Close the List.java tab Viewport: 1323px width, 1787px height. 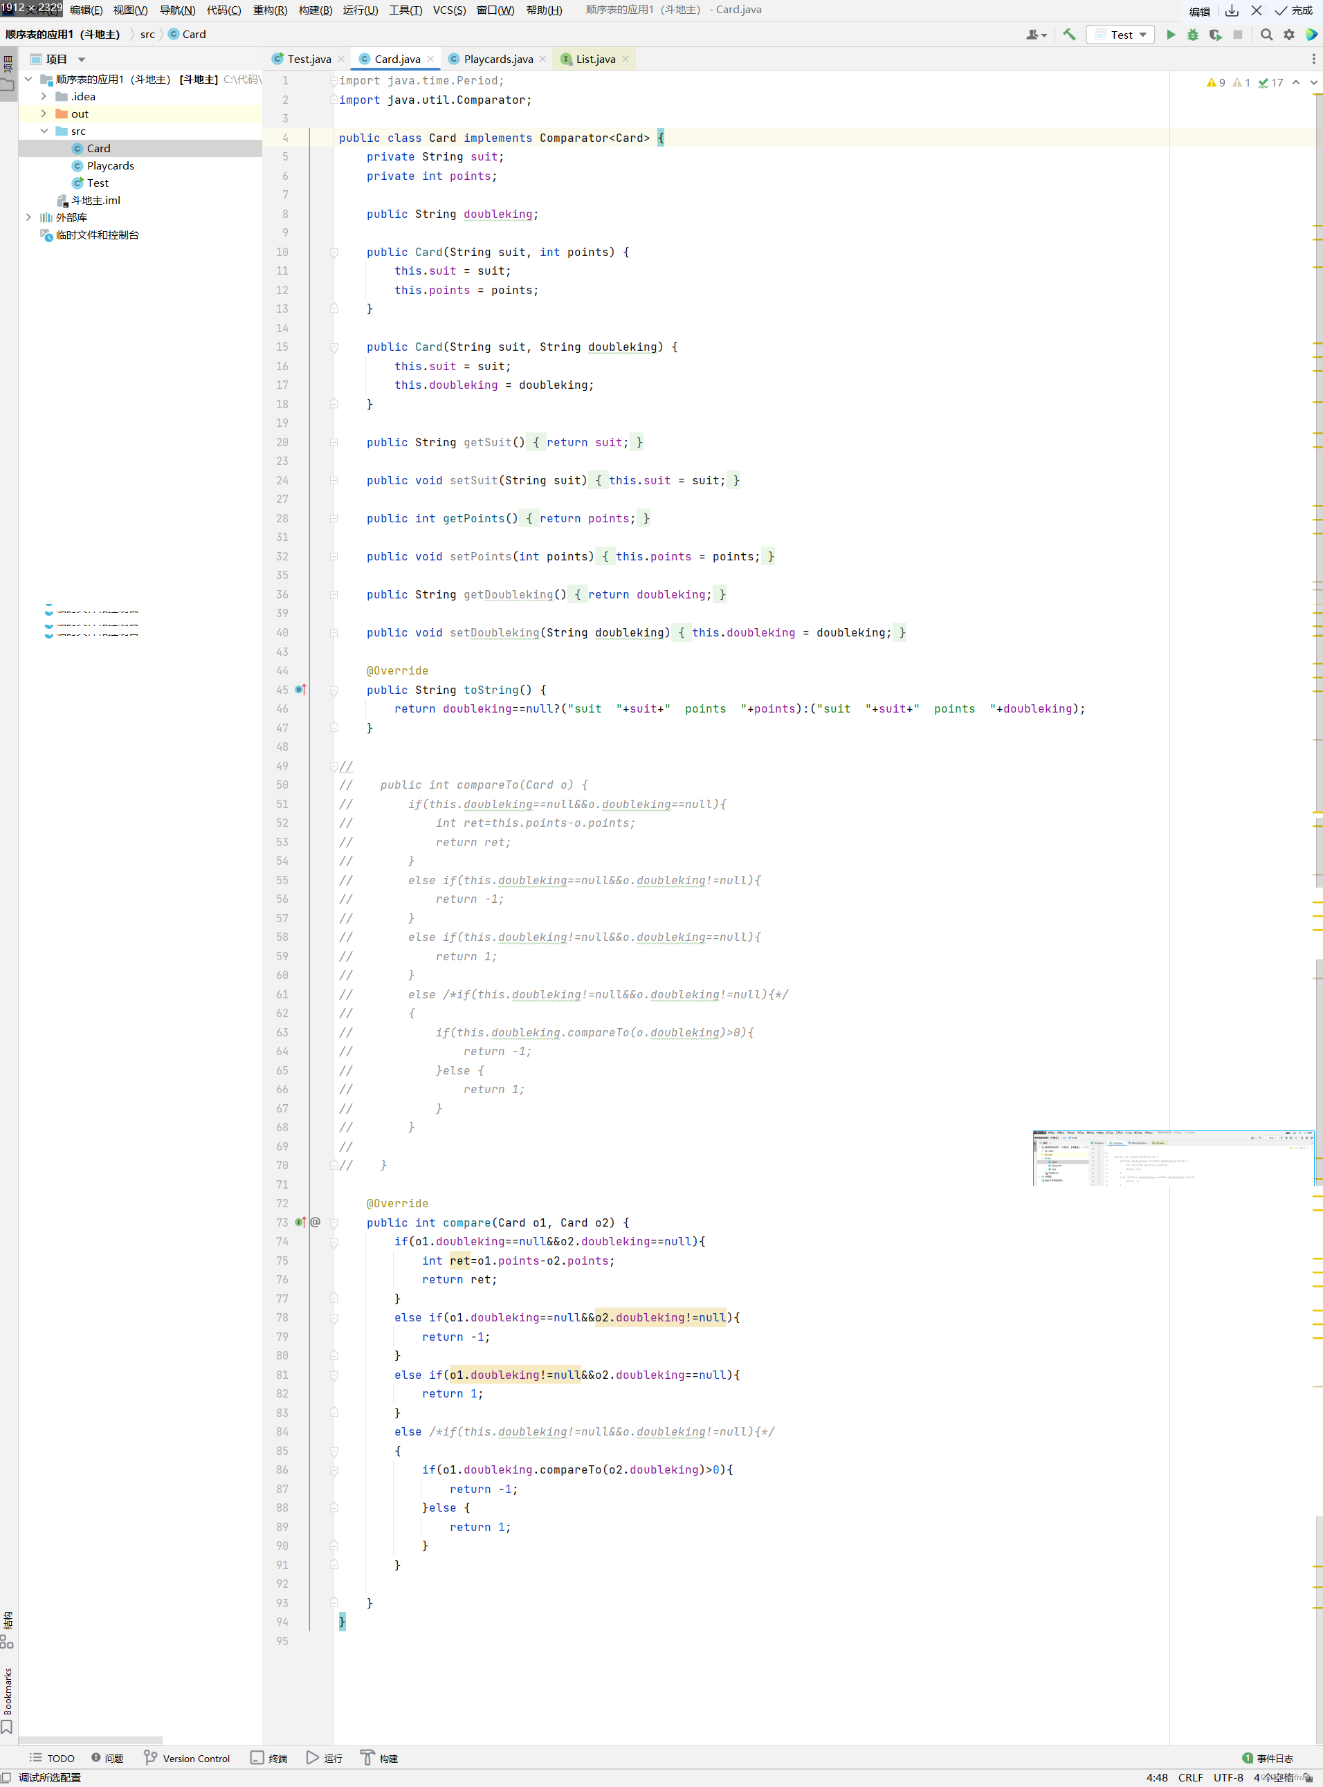point(626,59)
